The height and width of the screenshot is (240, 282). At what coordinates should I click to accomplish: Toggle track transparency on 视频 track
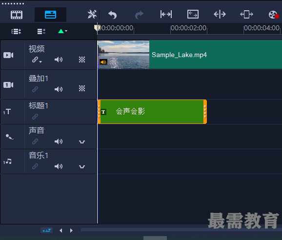coord(82,60)
